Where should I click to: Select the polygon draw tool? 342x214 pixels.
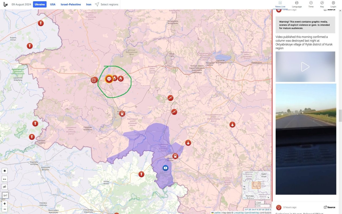pos(5,171)
